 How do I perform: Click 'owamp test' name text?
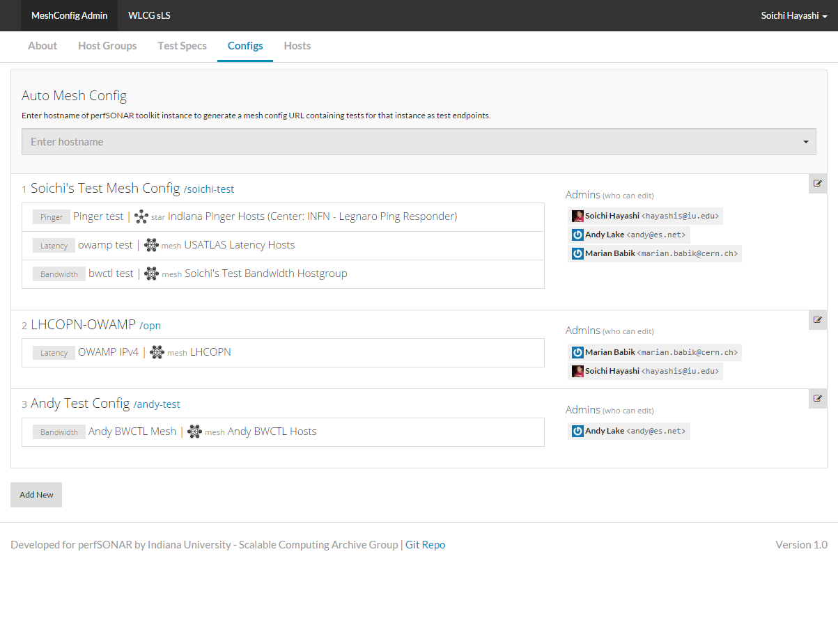[x=105, y=245]
